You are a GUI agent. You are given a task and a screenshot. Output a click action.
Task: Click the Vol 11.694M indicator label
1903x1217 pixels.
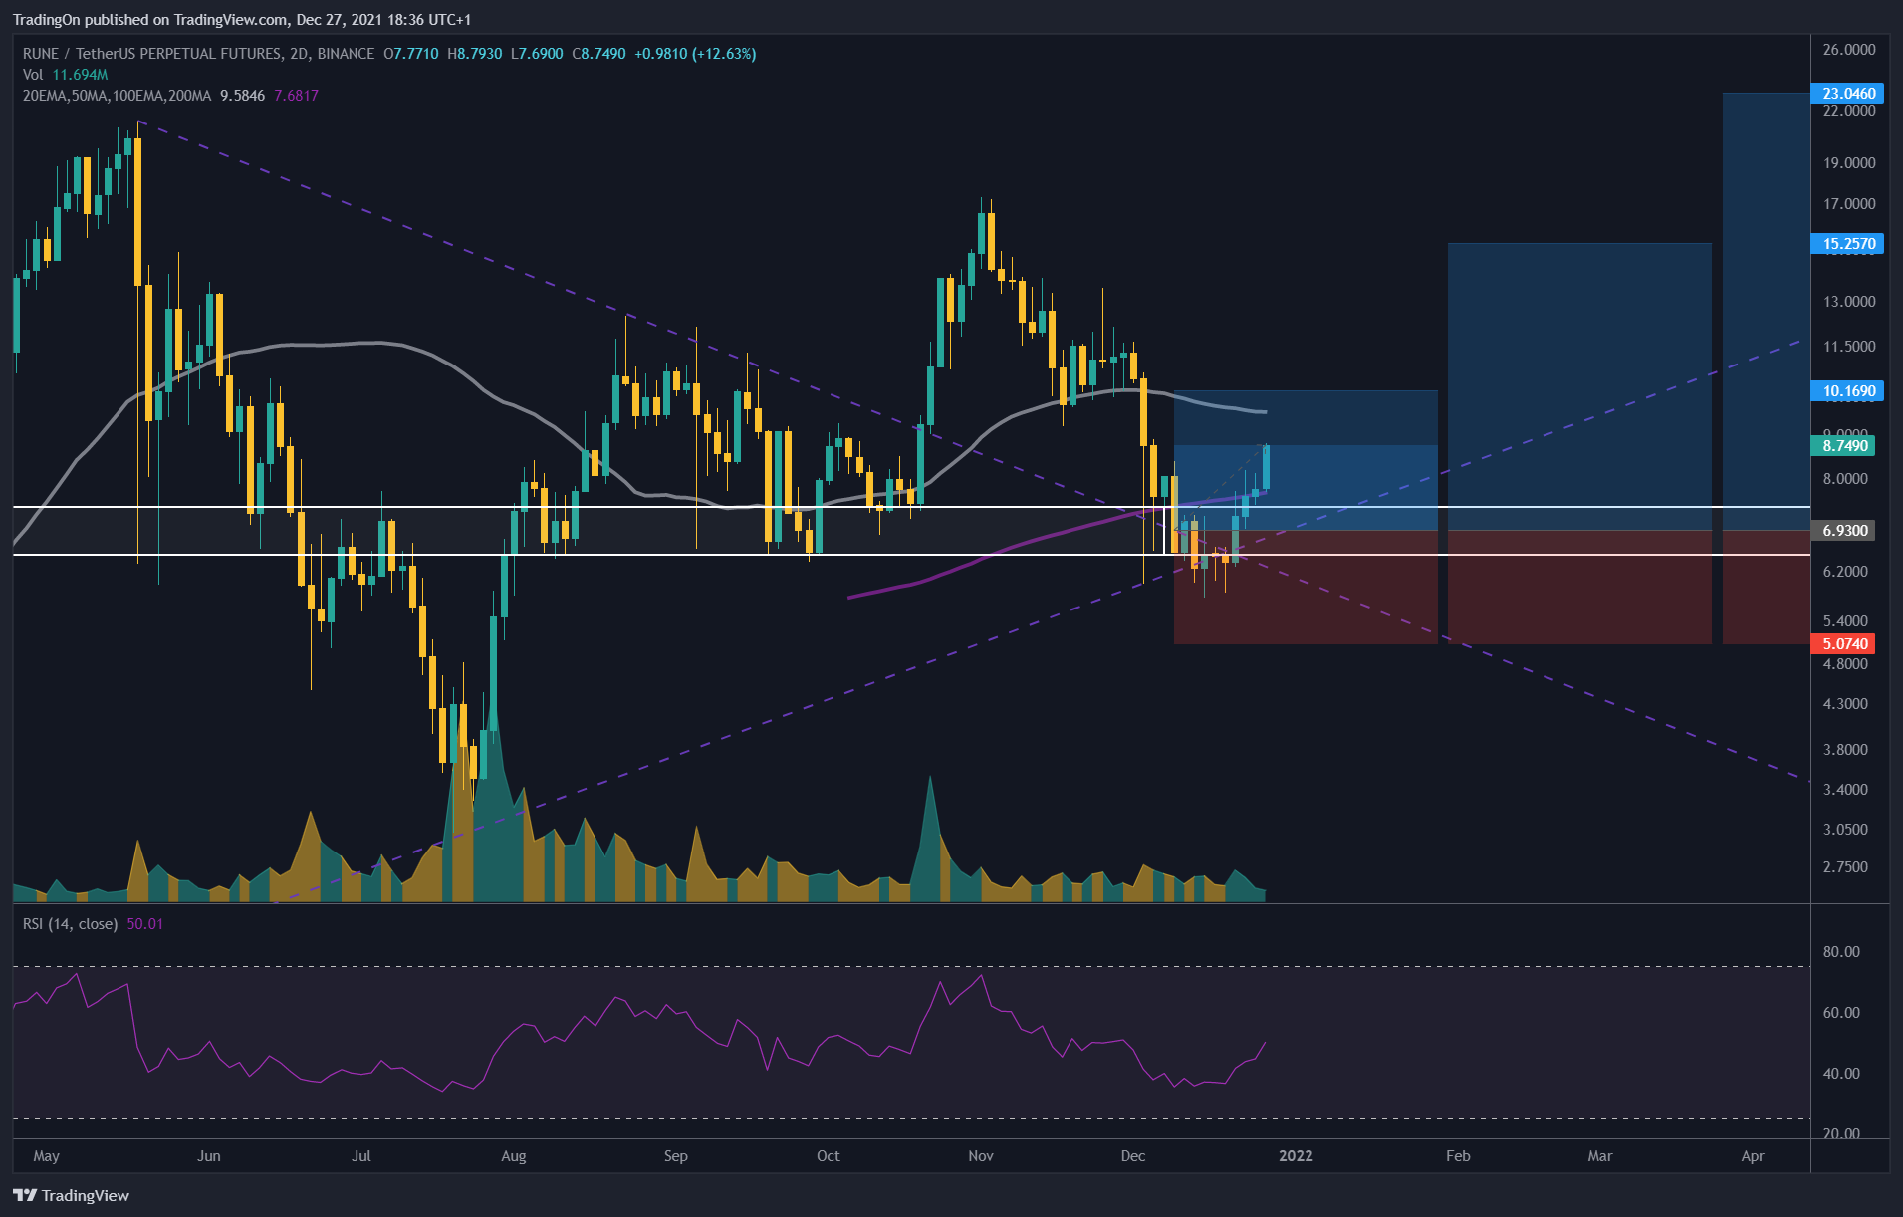click(66, 75)
